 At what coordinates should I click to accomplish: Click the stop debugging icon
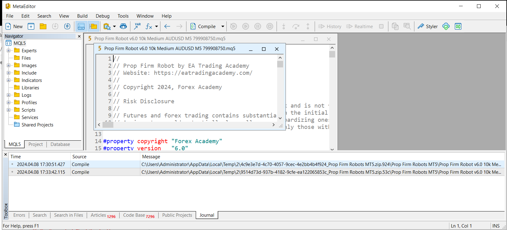click(x=270, y=27)
